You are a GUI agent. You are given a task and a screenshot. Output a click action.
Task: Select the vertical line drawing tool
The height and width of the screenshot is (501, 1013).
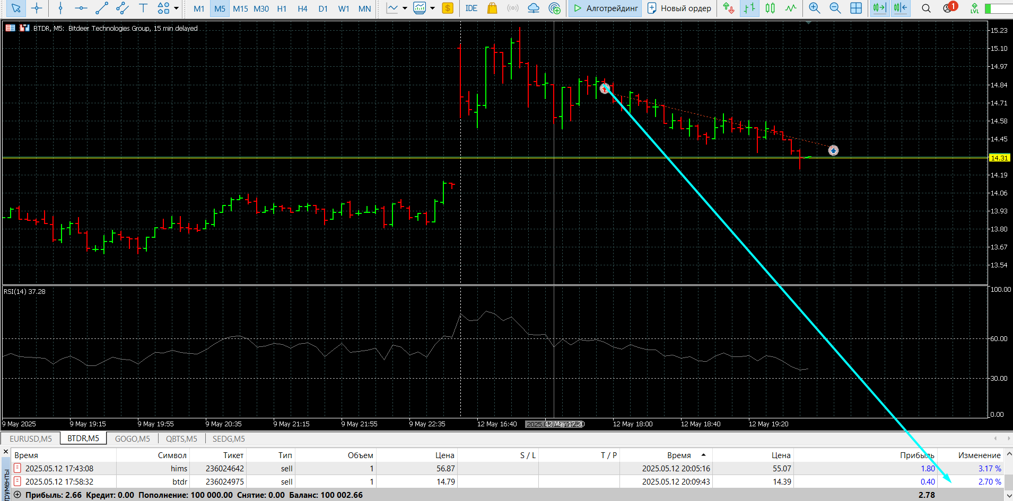point(60,8)
